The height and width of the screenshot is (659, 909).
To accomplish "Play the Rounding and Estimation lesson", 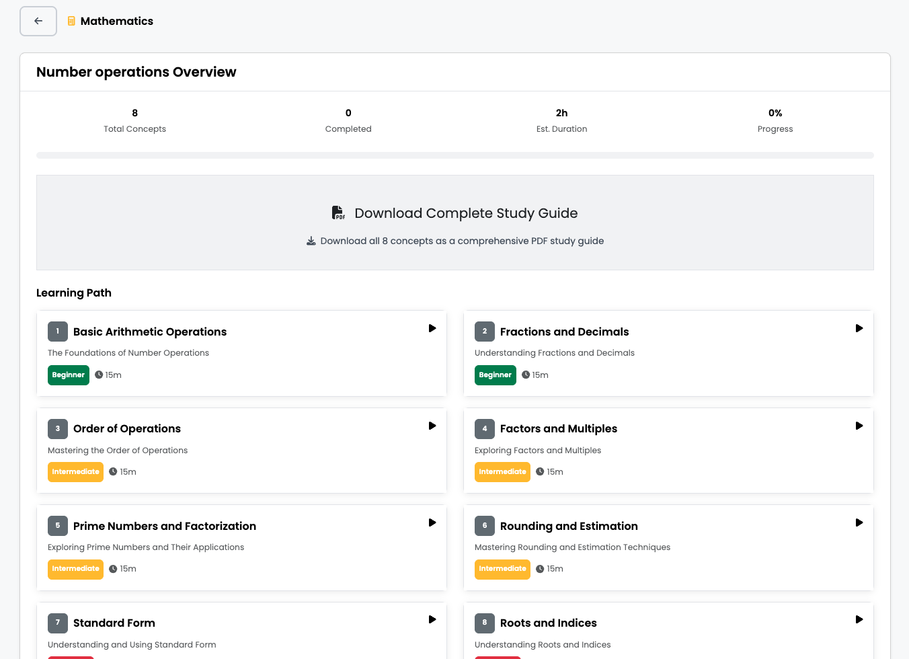I will [859, 522].
